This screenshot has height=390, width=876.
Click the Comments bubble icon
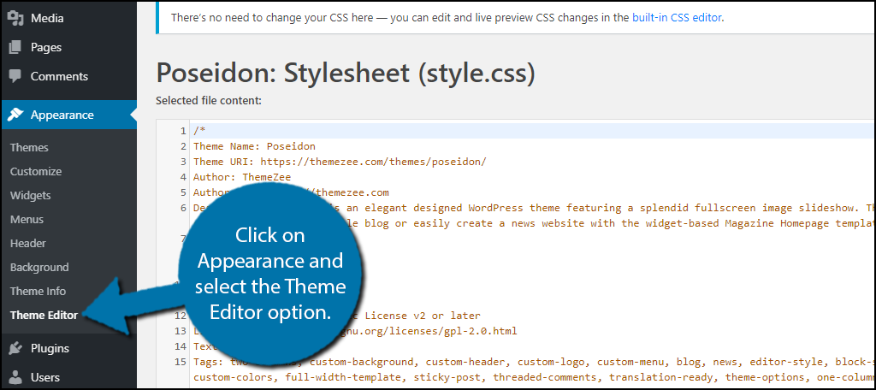(16, 76)
